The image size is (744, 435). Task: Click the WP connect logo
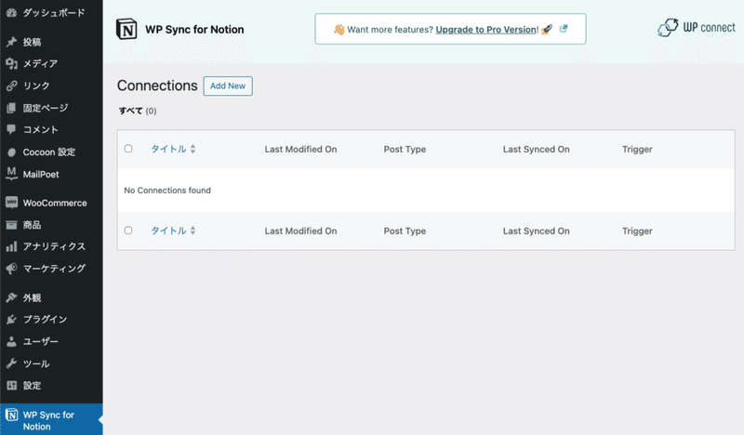(x=696, y=28)
